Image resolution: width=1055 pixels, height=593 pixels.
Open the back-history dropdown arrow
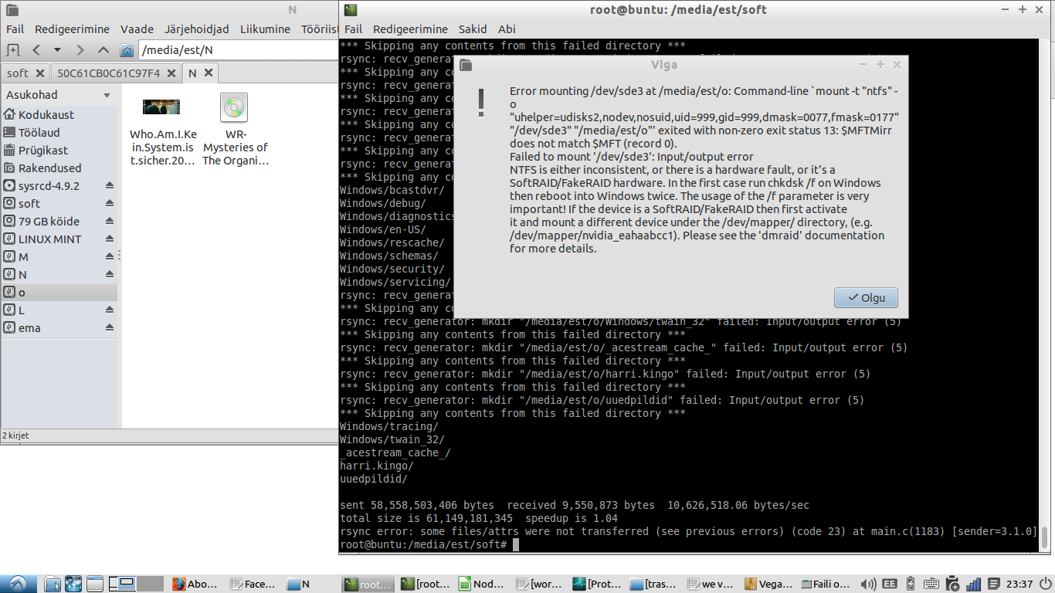point(57,50)
